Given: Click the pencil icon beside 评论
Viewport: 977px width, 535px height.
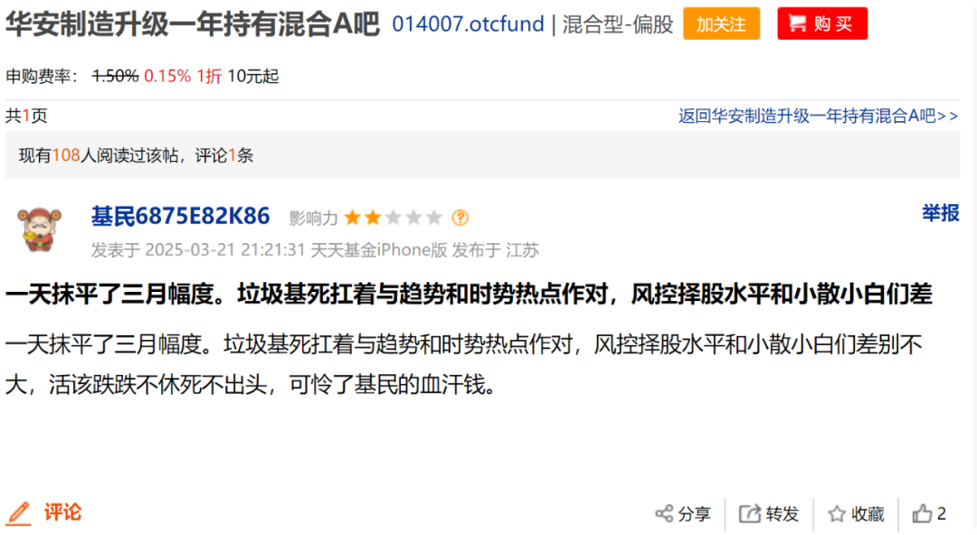Looking at the screenshot, I should tap(19, 513).
